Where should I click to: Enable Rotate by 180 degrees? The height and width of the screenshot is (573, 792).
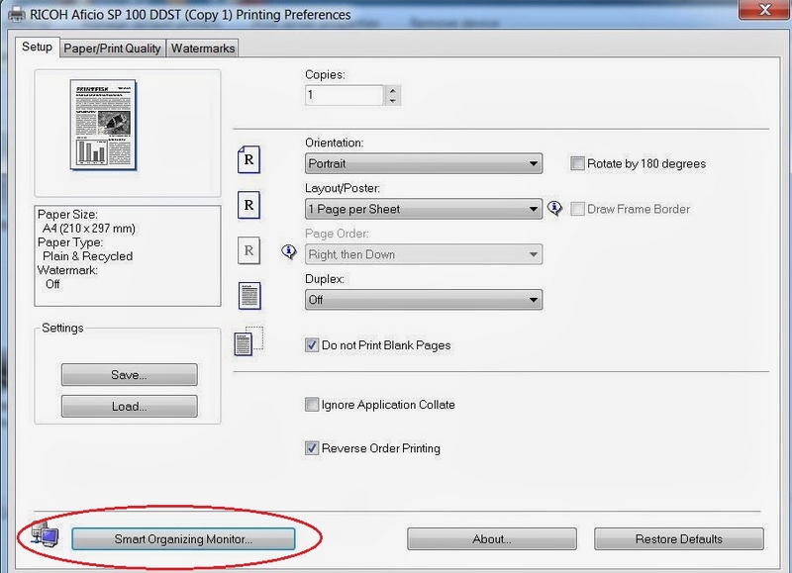click(577, 163)
